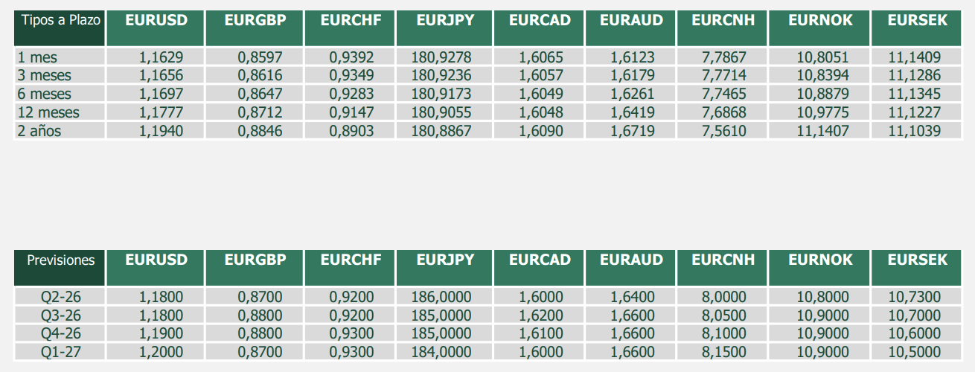Viewport: 975px width, 372px height.
Task: Click the Tipos a Plazo header cell
Action: pos(60,28)
